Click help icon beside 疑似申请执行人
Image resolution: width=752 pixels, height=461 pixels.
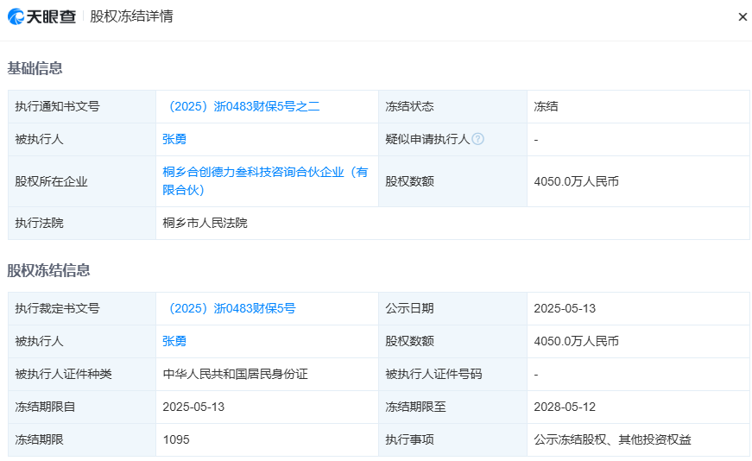point(477,139)
